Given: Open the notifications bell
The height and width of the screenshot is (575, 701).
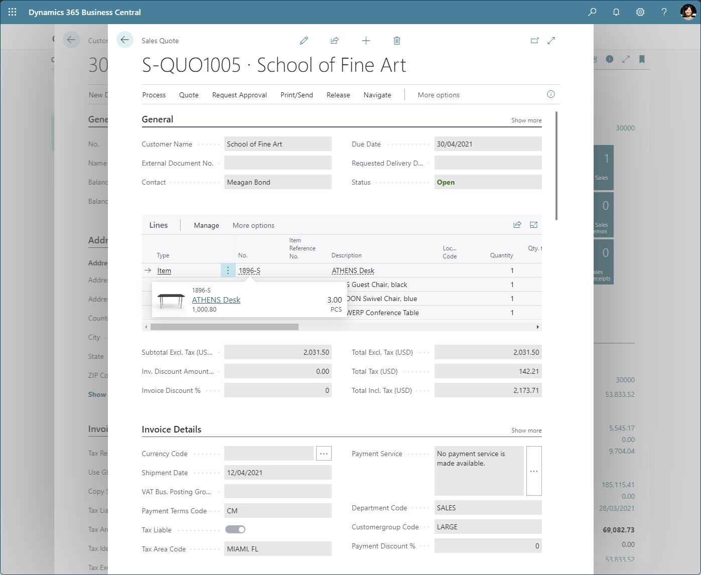Looking at the screenshot, I should coord(616,12).
